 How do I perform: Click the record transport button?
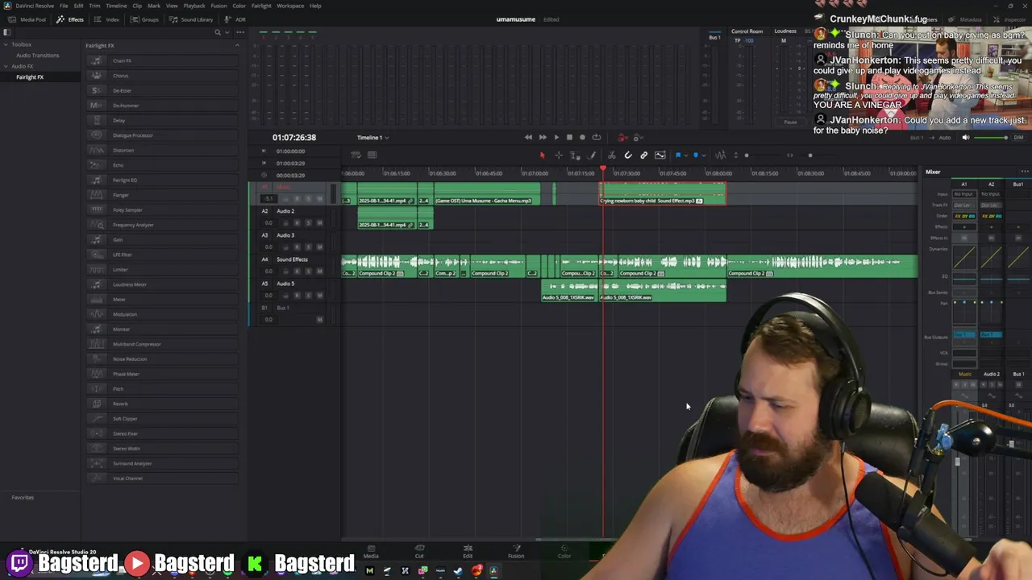[582, 137]
